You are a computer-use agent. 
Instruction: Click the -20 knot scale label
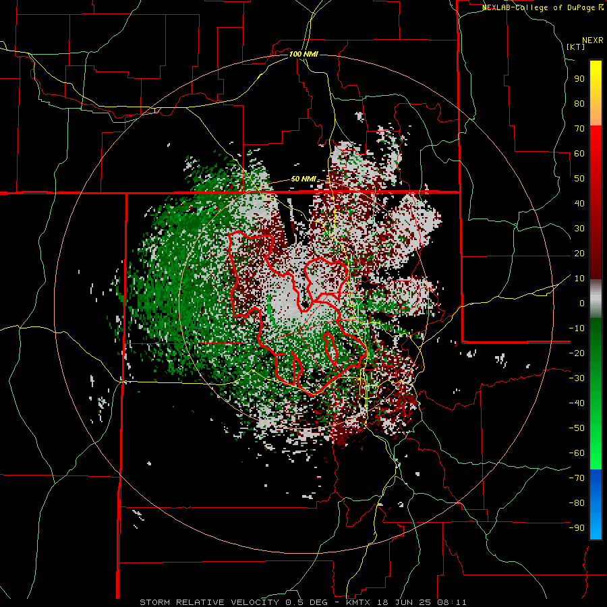tap(577, 353)
